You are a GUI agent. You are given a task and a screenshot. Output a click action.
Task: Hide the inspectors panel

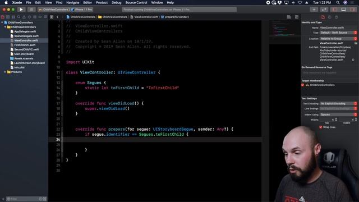(352, 10)
